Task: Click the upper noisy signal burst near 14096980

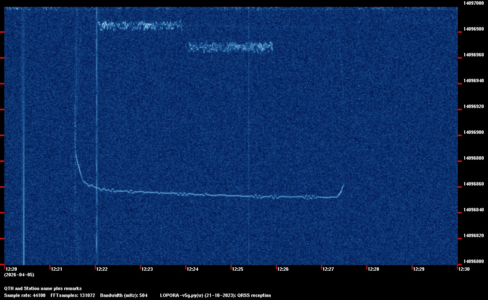Action: 140,25
